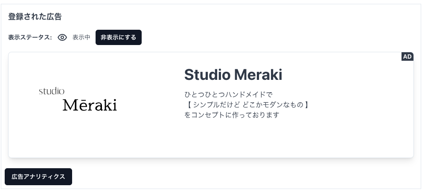Viewport: 422px width, 192px height.
Task: Click the eye visibility status icon
Action: click(62, 37)
